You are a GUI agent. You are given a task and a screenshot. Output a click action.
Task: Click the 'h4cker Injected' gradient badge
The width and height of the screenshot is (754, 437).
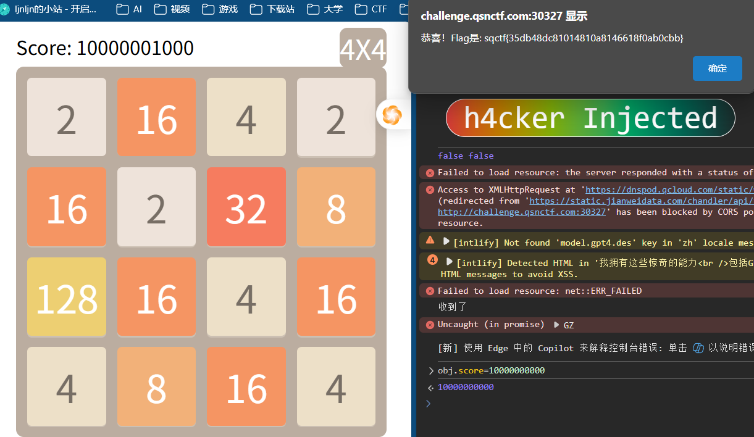590,118
